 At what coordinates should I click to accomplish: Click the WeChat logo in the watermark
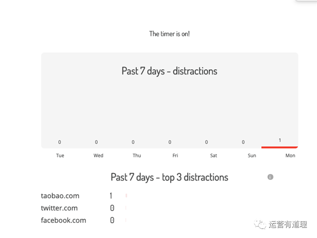tap(260, 224)
